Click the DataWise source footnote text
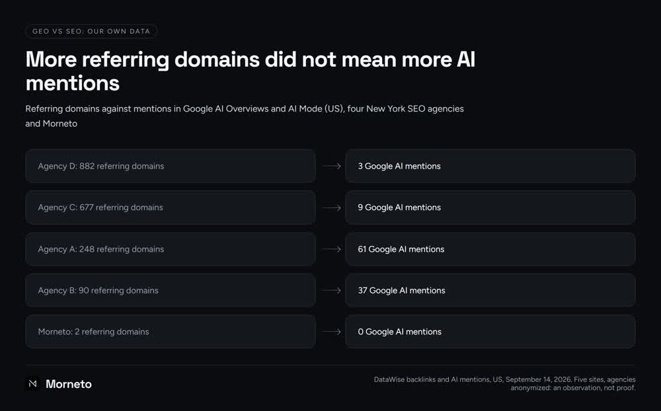Image resolution: width=661 pixels, height=411 pixels. (504, 384)
